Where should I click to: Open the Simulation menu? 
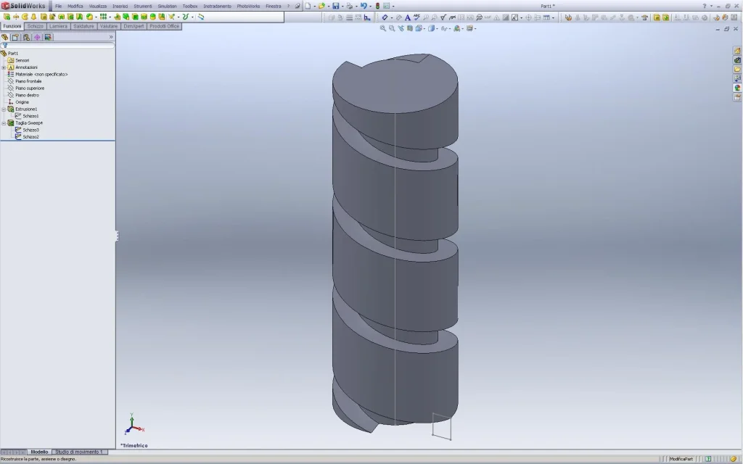point(167,6)
